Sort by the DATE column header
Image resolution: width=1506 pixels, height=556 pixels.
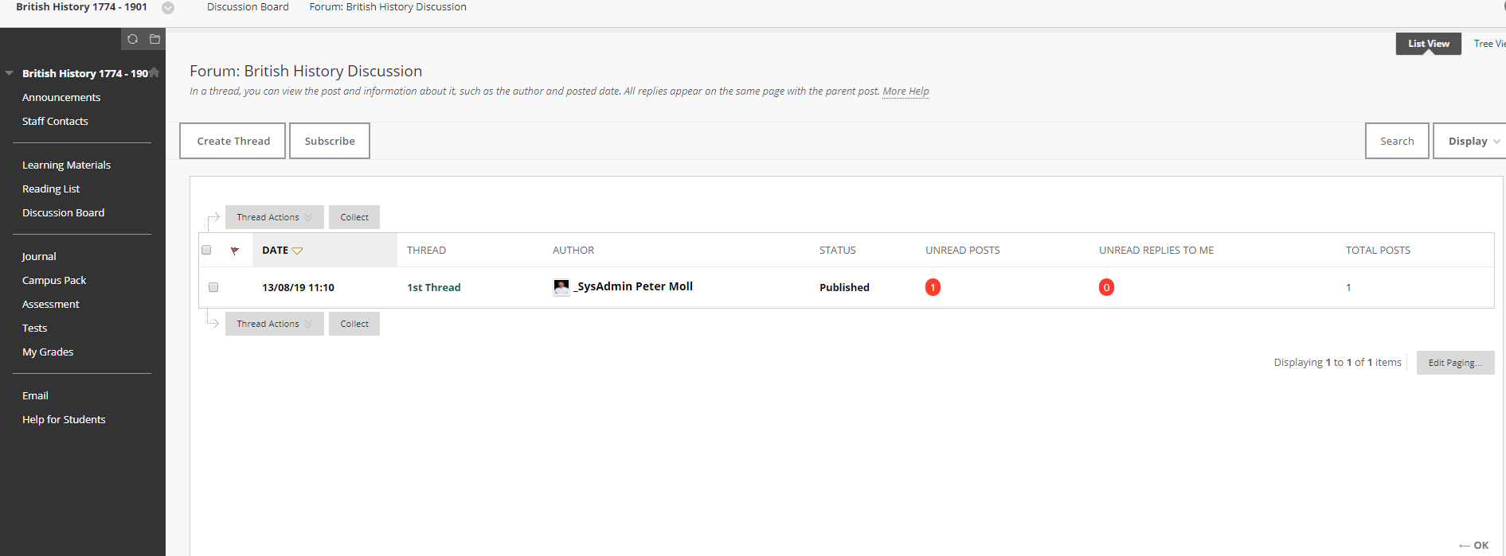point(282,250)
